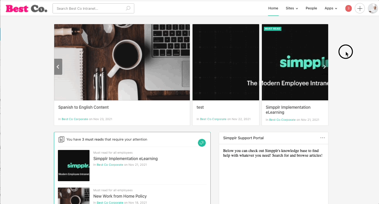The width and height of the screenshot is (379, 204).
Task: Open the People page
Action: coord(311,8)
